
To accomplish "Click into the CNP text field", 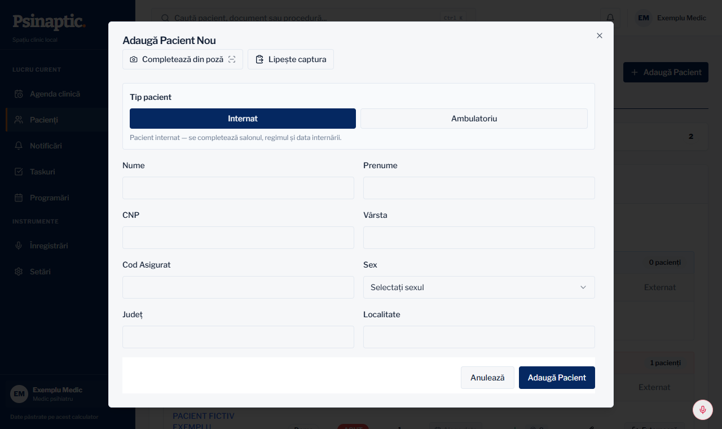I will click(238, 238).
